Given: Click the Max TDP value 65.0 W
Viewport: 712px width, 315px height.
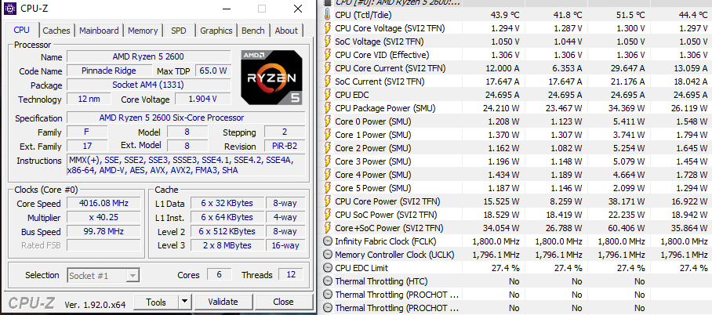Looking at the screenshot, I should (x=213, y=71).
